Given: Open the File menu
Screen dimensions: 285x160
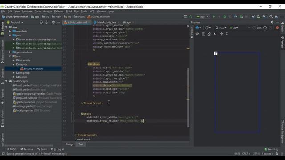Looking at the screenshot, I should pyautogui.click(x=3, y=11).
